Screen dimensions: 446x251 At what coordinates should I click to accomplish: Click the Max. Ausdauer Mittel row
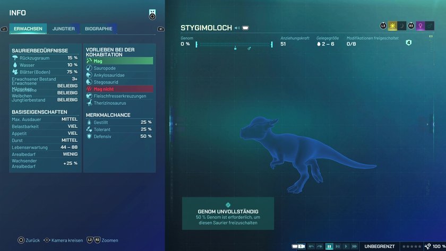tap(45, 119)
